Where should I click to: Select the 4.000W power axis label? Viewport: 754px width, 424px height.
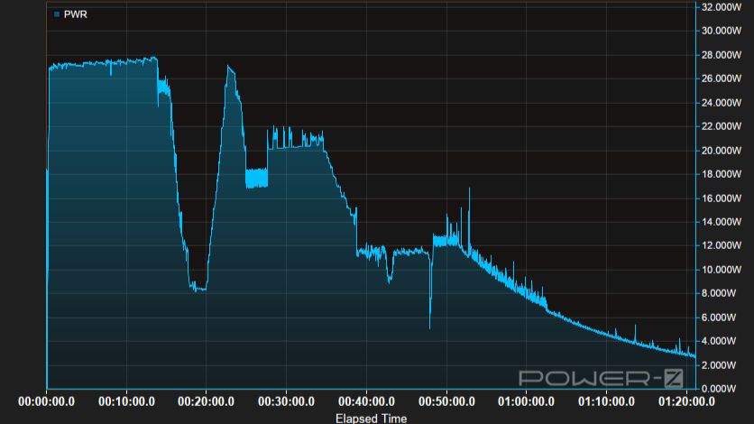pyautogui.click(x=726, y=341)
